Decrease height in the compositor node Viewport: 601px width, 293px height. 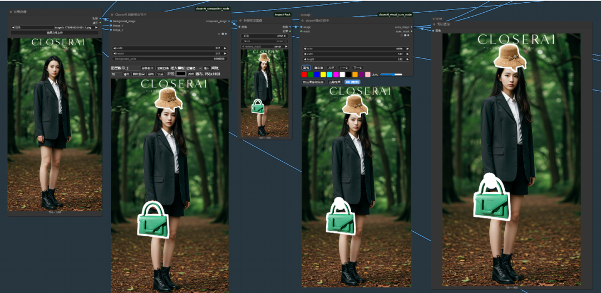coord(114,53)
